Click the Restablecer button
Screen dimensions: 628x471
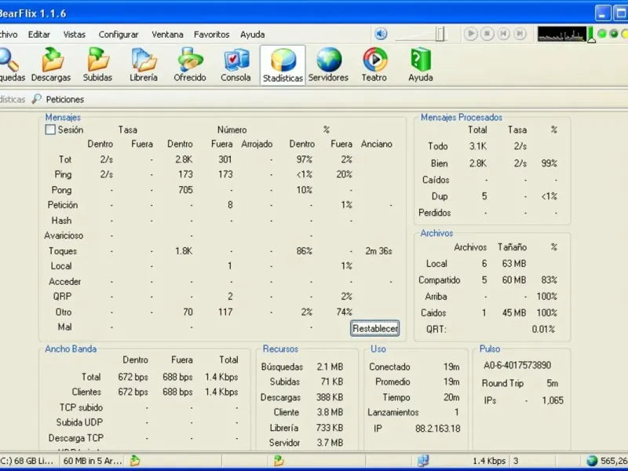click(375, 329)
